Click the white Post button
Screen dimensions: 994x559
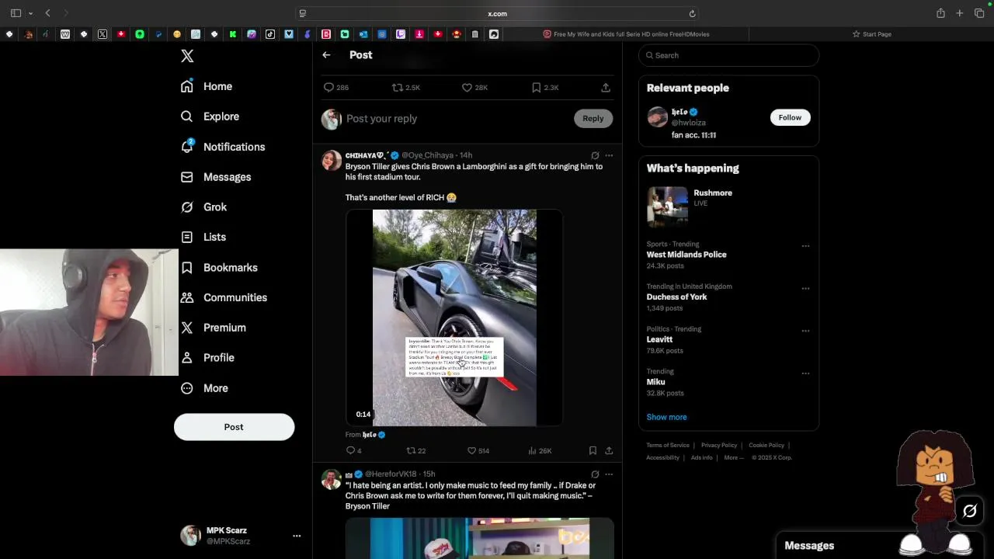point(234,427)
